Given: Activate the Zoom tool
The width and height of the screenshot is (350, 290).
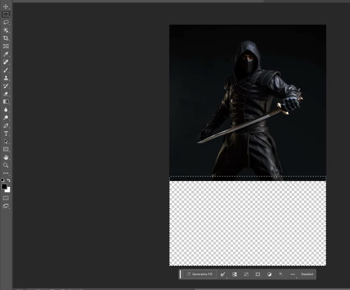Looking at the screenshot, I should pyautogui.click(x=6, y=165).
